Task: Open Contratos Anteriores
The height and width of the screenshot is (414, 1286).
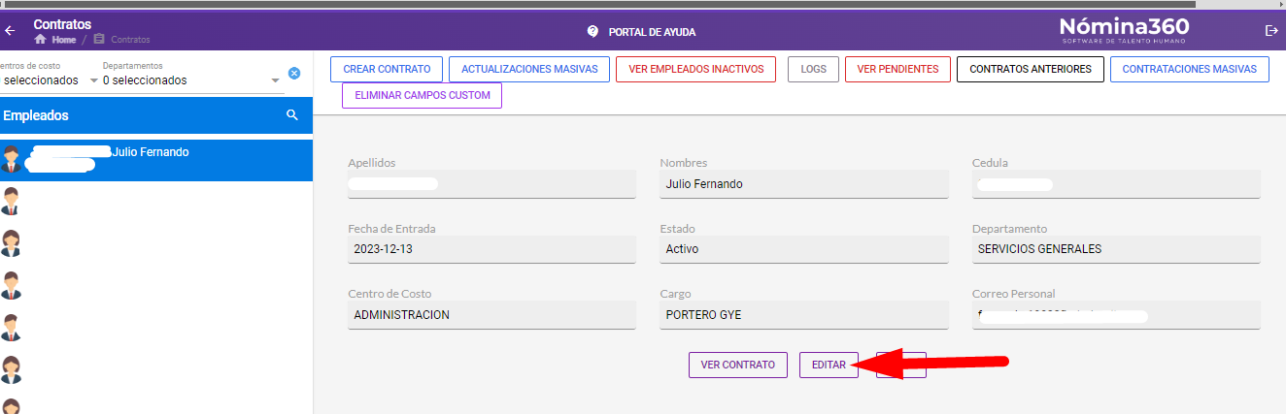Action: 1030,69
